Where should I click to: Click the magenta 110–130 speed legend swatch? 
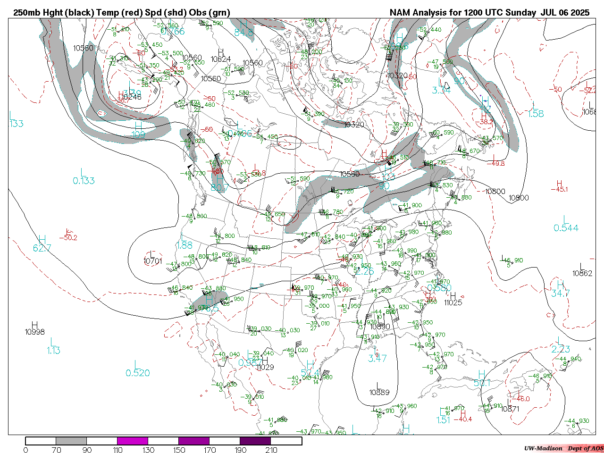pos(133,441)
